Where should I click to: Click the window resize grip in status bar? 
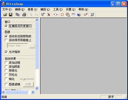coord(125,97)
